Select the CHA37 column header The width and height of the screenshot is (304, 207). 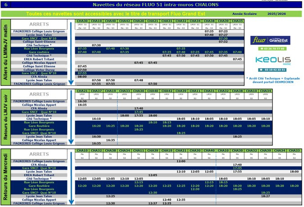point(96,91)
